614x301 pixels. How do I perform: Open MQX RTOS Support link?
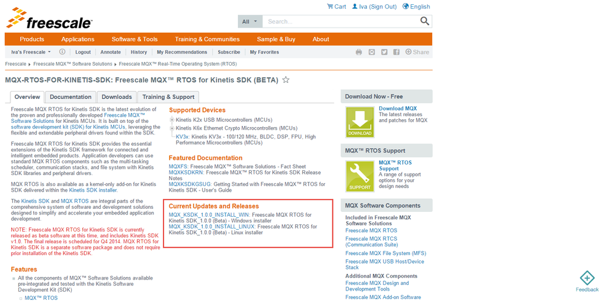pos(395,166)
